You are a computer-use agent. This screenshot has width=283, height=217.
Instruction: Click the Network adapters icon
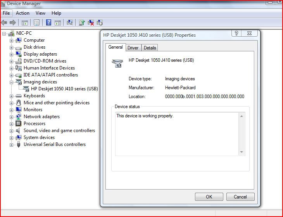click(x=18, y=117)
